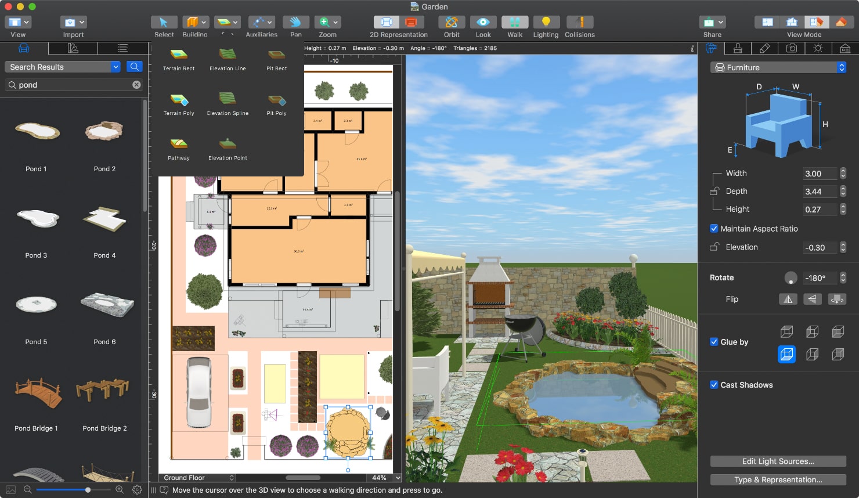Flip object horizontally
Screen dimensions: 859x498
(x=788, y=299)
